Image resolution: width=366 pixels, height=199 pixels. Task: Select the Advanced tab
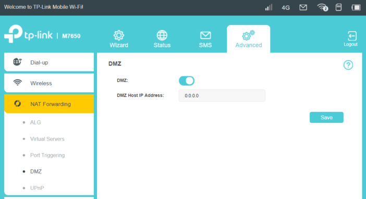coord(249,39)
